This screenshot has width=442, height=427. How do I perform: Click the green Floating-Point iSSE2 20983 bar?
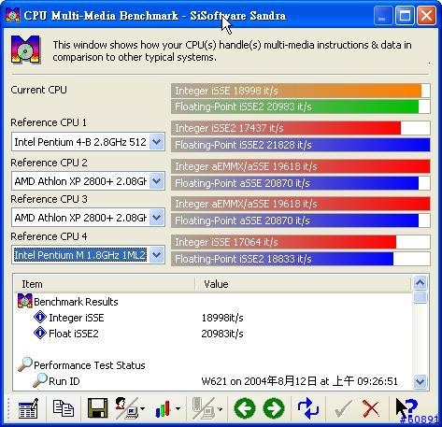[x=301, y=107]
